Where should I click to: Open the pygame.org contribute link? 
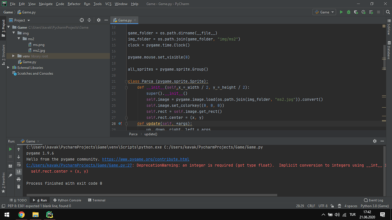tap(145, 159)
